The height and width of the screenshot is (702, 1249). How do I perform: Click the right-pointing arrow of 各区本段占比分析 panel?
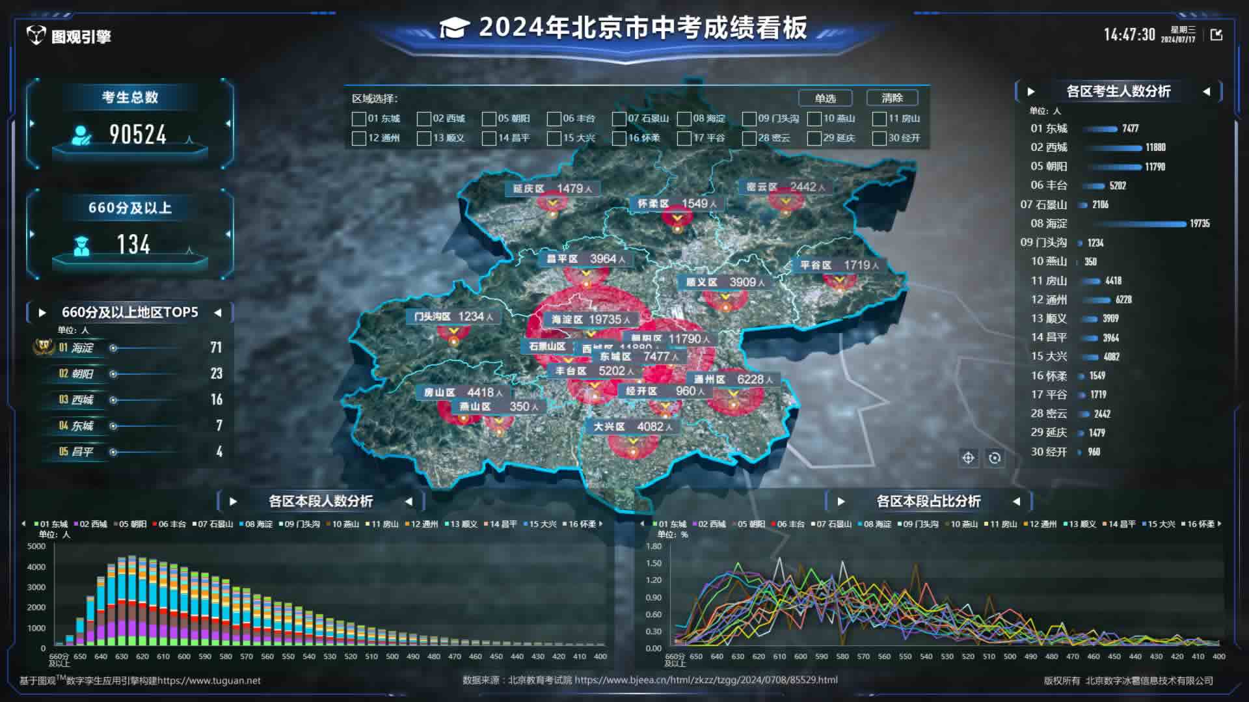(841, 502)
